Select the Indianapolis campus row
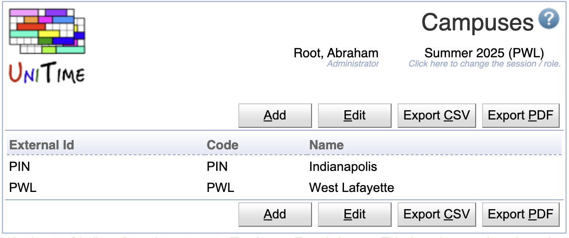The height and width of the screenshot is (238, 569). (x=284, y=167)
